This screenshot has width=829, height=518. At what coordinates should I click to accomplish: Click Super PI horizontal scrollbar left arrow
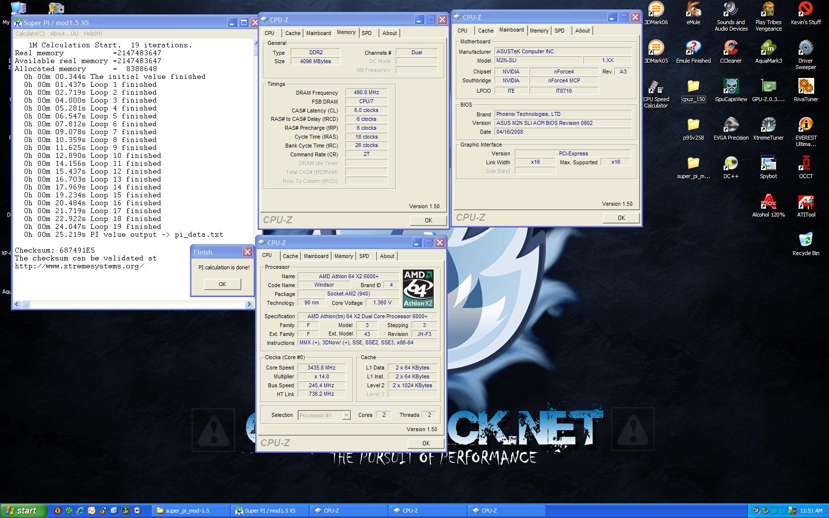click(x=17, y=304)
